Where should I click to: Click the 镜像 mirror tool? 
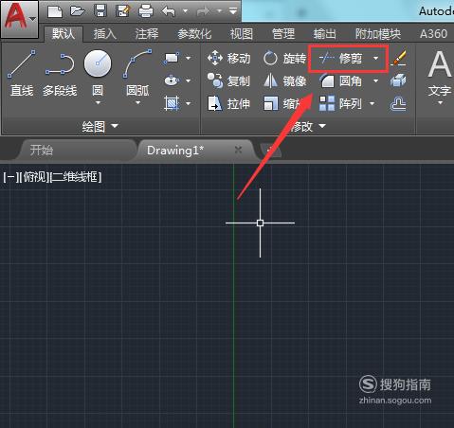pos(284,81)
